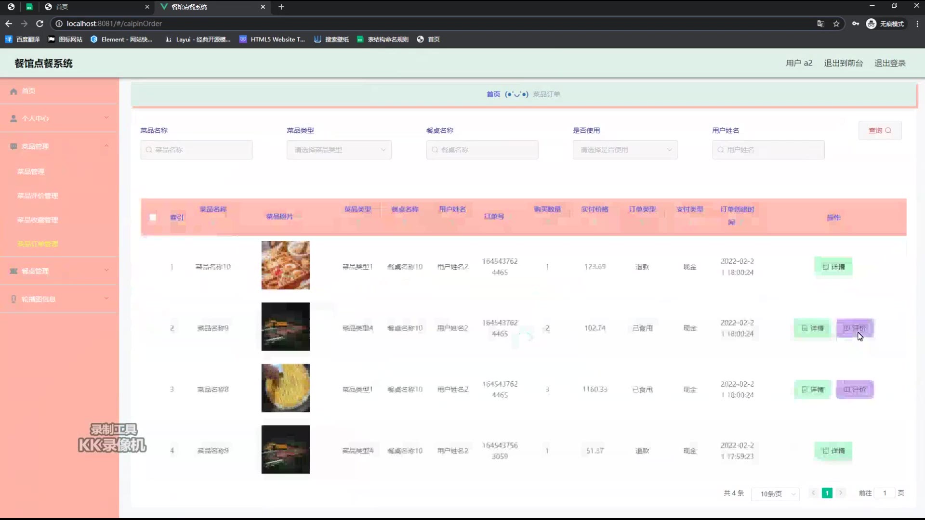Select 菜品收藏管理 in sidebar
Screen dimensions: 925x520
[38, 220]
